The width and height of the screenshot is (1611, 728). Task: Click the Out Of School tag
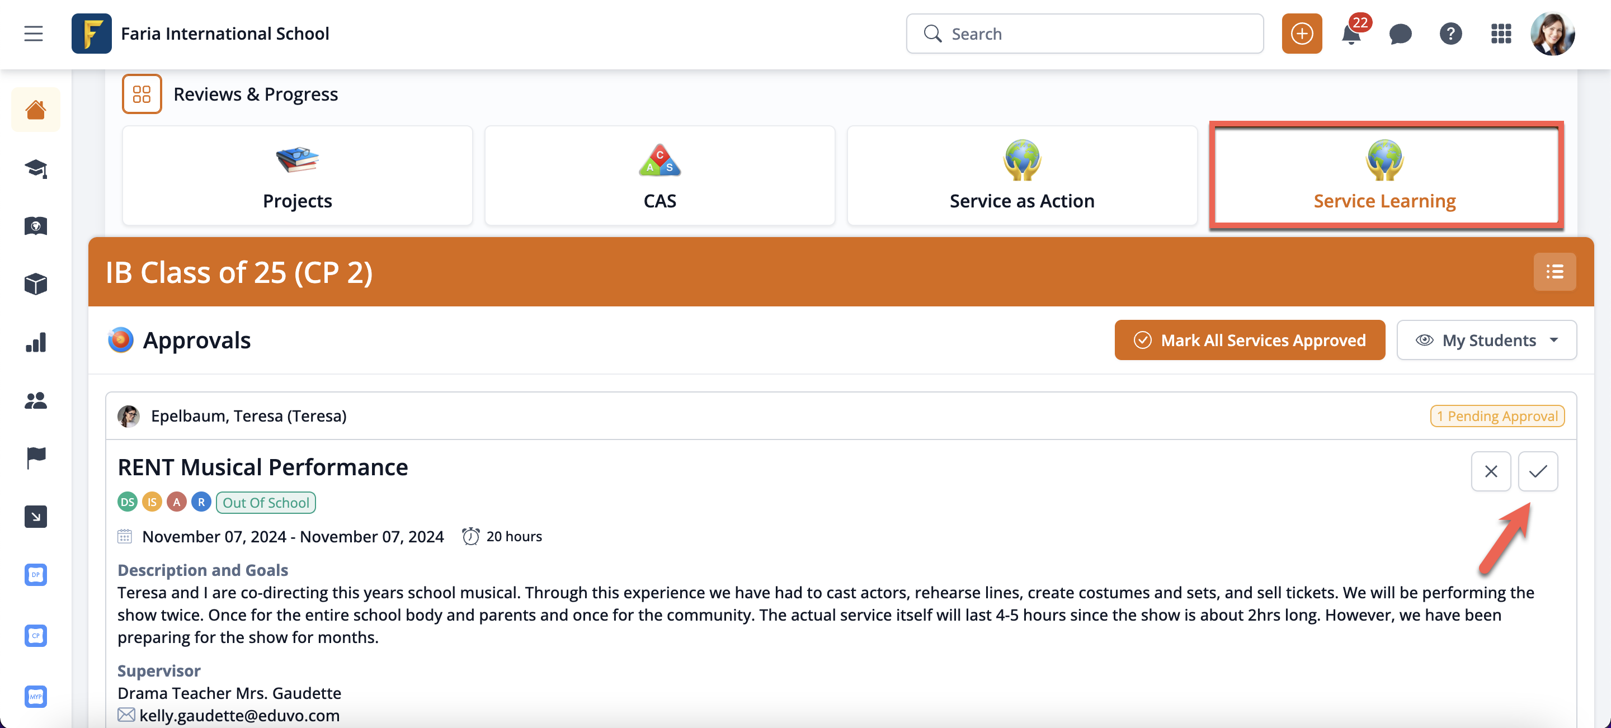266,503
